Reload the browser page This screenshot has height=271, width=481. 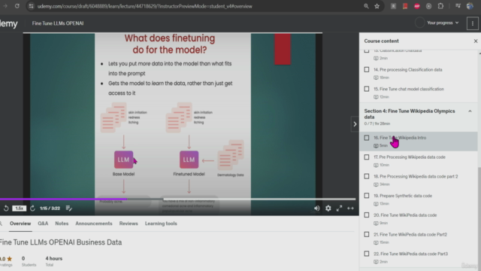(x=17, y=6)
